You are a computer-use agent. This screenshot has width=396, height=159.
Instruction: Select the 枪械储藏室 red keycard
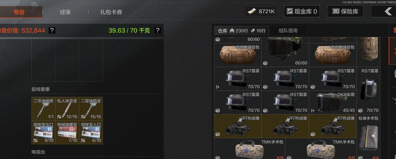click(x=67, y=132)
